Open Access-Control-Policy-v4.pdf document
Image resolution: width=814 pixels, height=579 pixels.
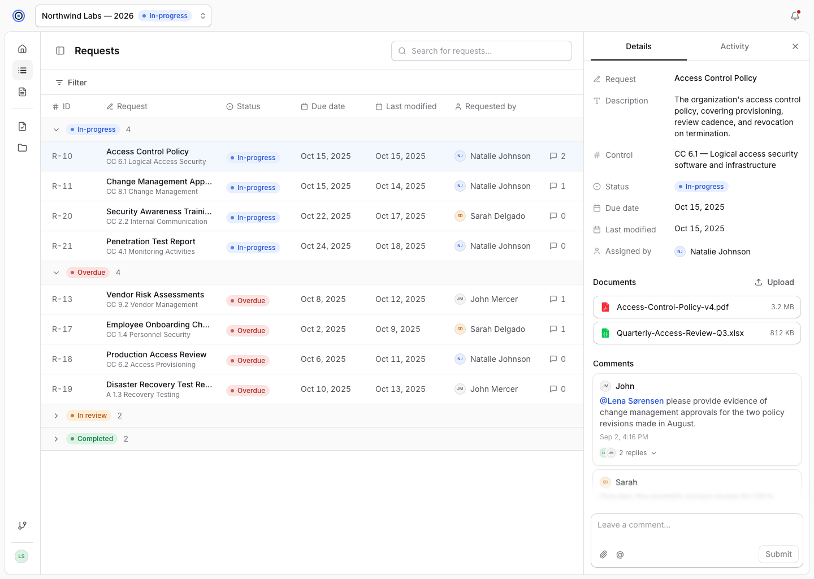click(697, 307)
